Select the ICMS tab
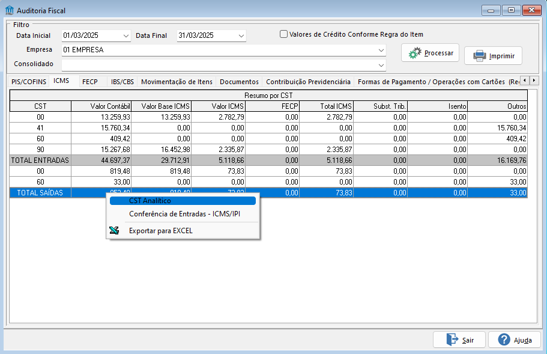The width and height of the screenshot is (547, 354). [61, 81]
